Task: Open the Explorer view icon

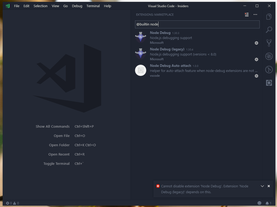Action: tap(269, 16)
